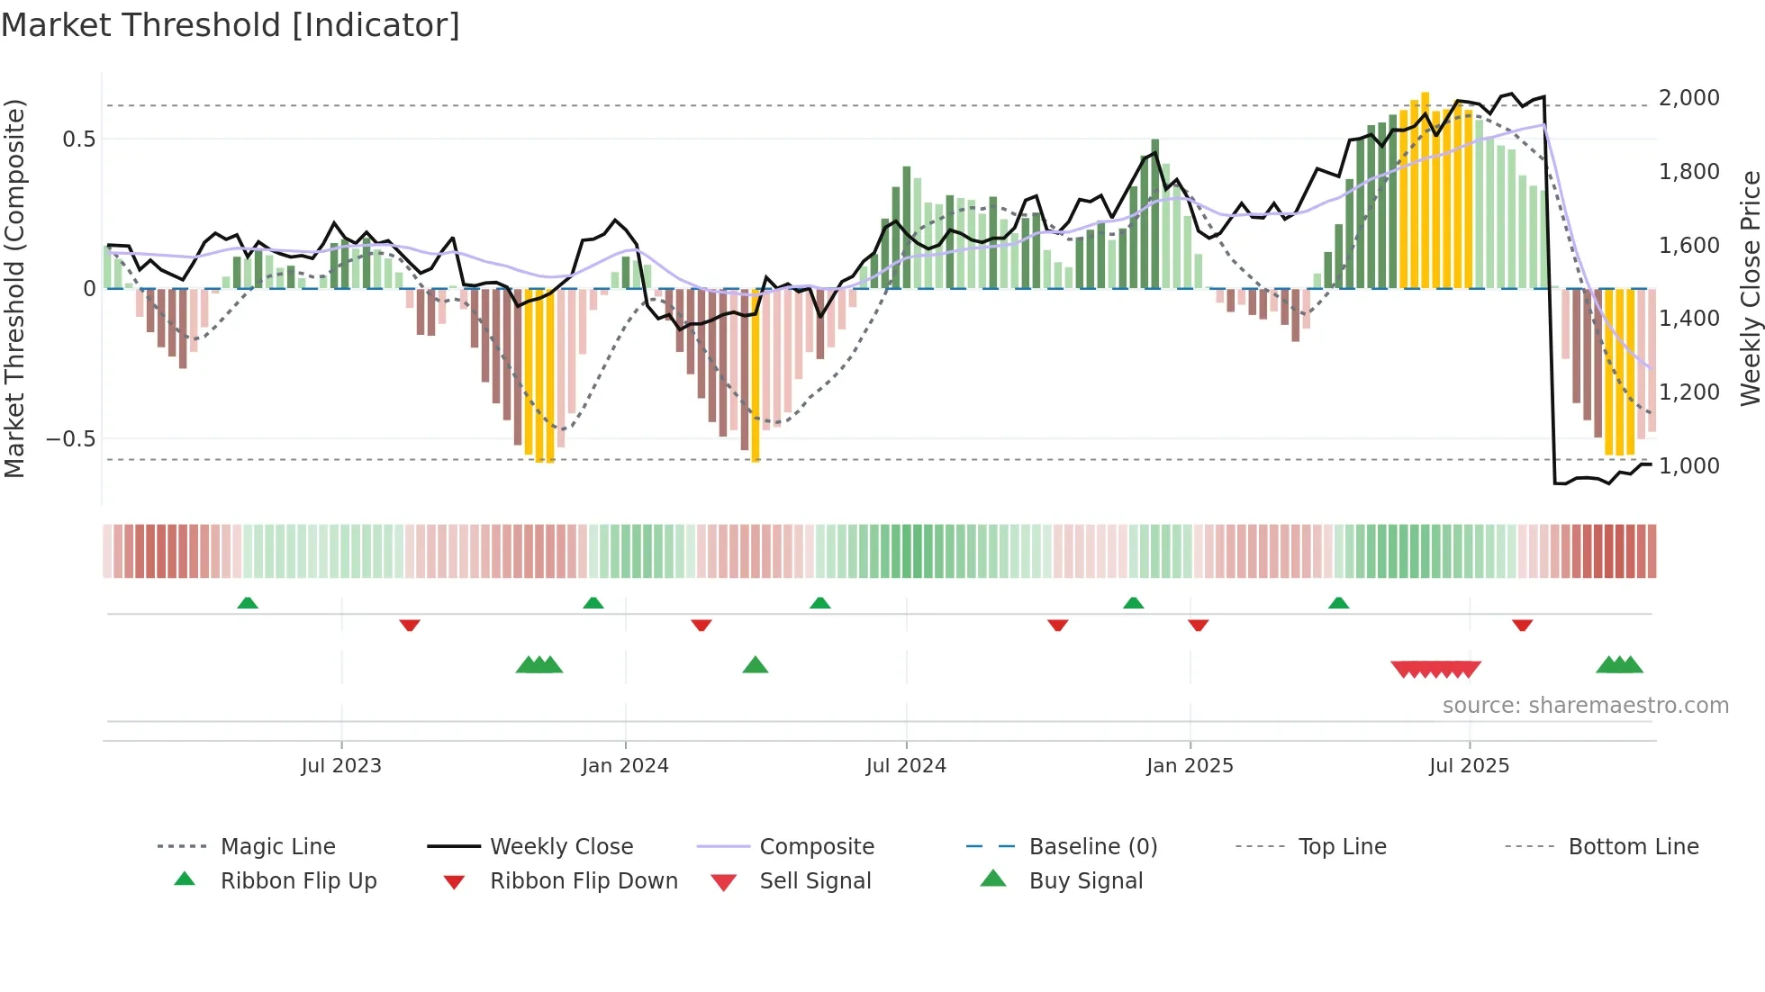Click the Jan 2025 x-axis label
The height and width of the screenshot is (992, 1765).
tap(1190, 766)
